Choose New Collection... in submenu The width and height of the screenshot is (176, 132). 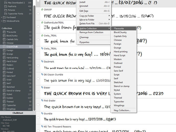123,110
